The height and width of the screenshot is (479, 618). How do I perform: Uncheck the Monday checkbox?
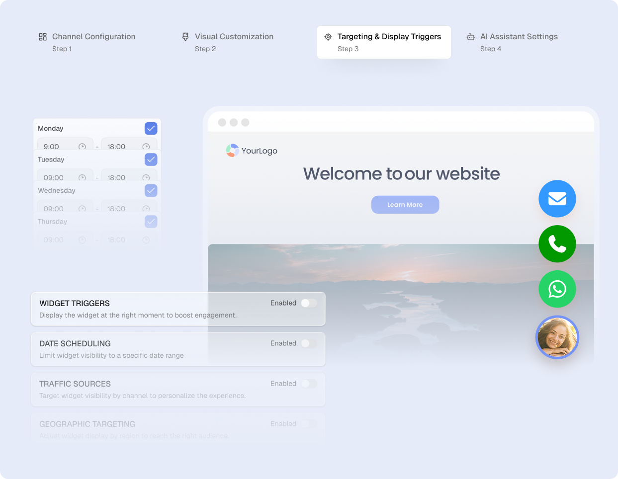151,128
